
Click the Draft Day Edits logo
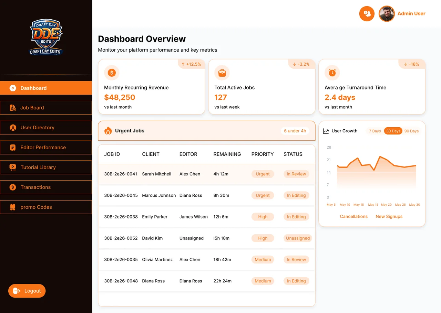46,37
